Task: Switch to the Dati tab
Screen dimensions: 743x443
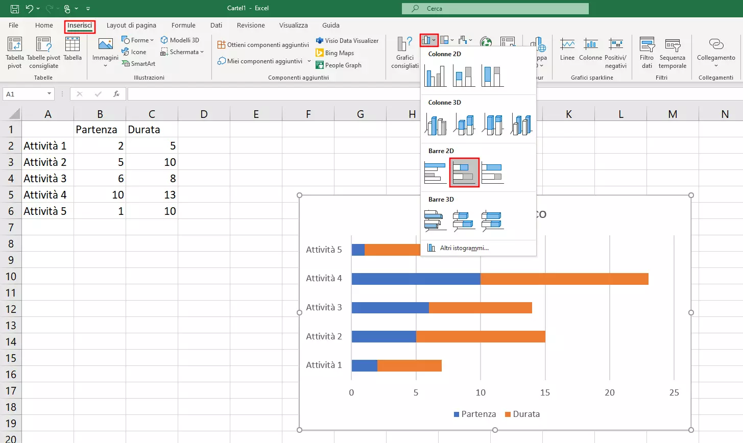Action: [216, 25]
